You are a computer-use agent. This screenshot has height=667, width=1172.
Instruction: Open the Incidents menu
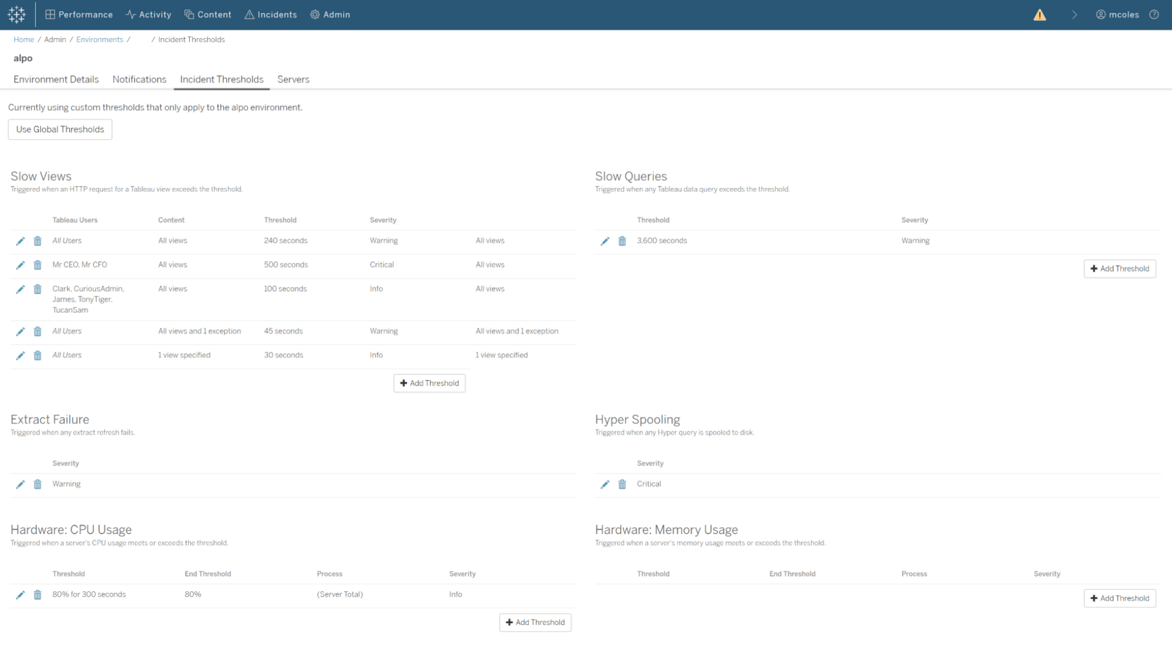coord(271,15)
